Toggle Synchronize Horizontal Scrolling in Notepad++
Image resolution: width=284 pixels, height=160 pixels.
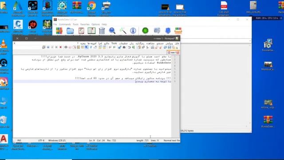point(101,48)
